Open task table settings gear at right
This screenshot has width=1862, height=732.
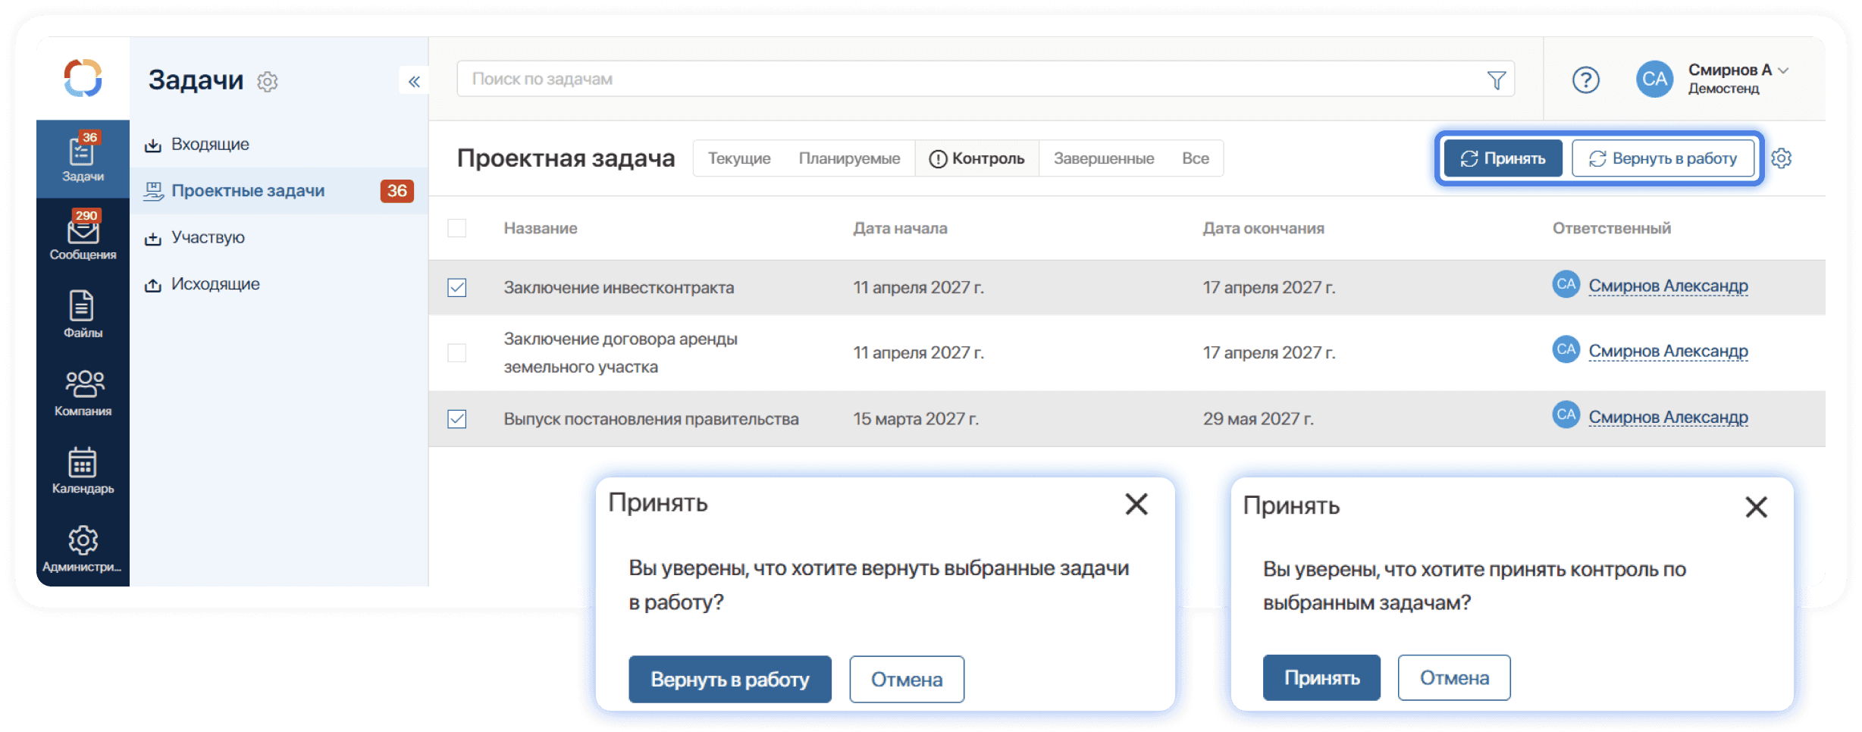(x=1782, y=158)
